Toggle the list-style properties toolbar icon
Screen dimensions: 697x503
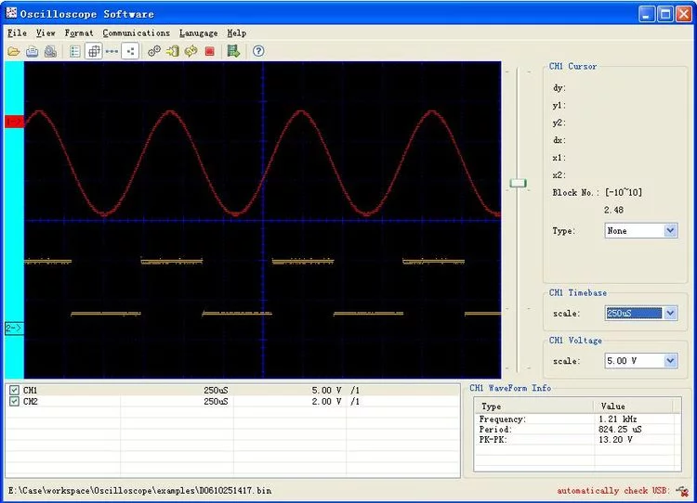coord(75,51)
